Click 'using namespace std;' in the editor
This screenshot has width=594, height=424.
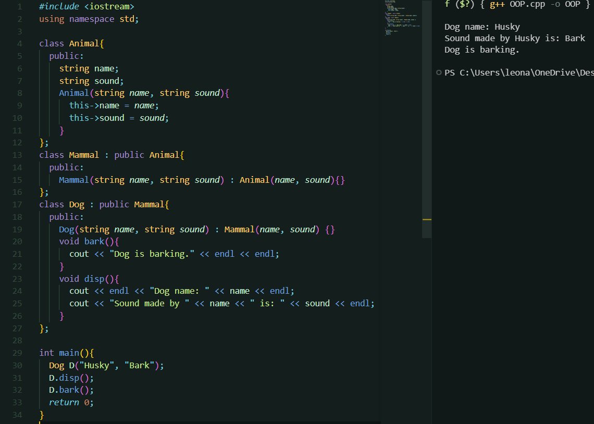(x=89, y=19)
